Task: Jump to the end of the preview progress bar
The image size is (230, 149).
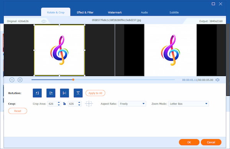Action: [x=174, y=80]
